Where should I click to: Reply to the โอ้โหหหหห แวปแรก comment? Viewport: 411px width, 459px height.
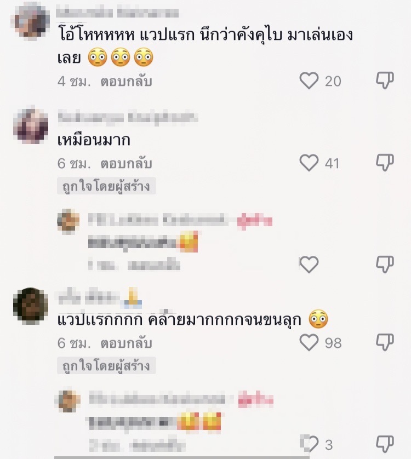[x=126, y=82]
